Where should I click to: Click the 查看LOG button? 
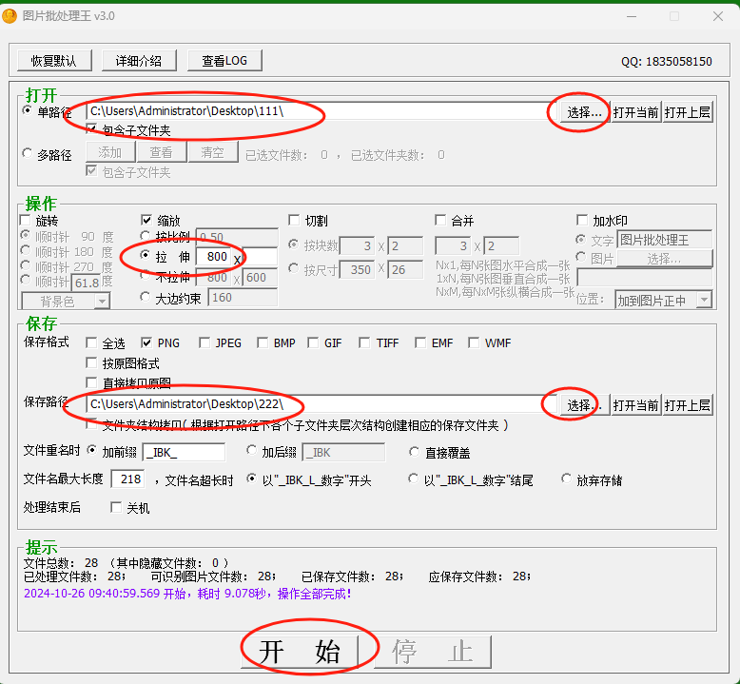224,61
